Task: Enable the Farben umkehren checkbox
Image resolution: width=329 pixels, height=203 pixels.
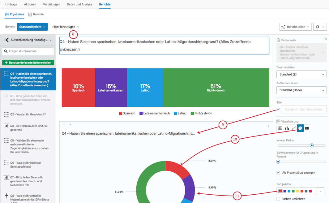Action: pyautogui.click(x=278, y=199)
